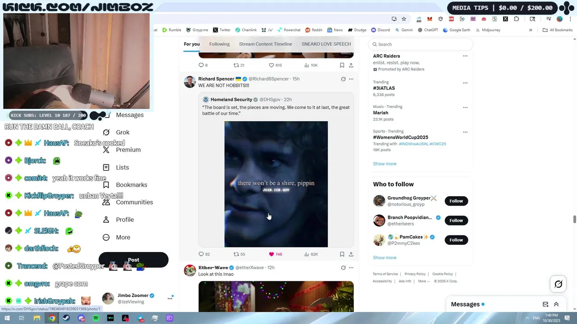The height and width of the screenshot is (324, 577).
Task: View analytics icon showing 62K views
Action: [x=307, y=254]
